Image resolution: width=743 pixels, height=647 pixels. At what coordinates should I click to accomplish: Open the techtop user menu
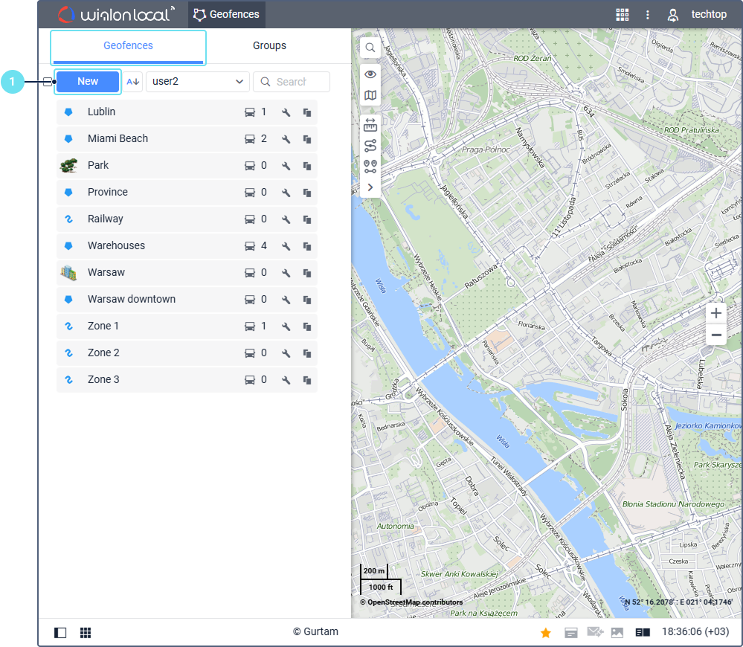click(696, 15)
